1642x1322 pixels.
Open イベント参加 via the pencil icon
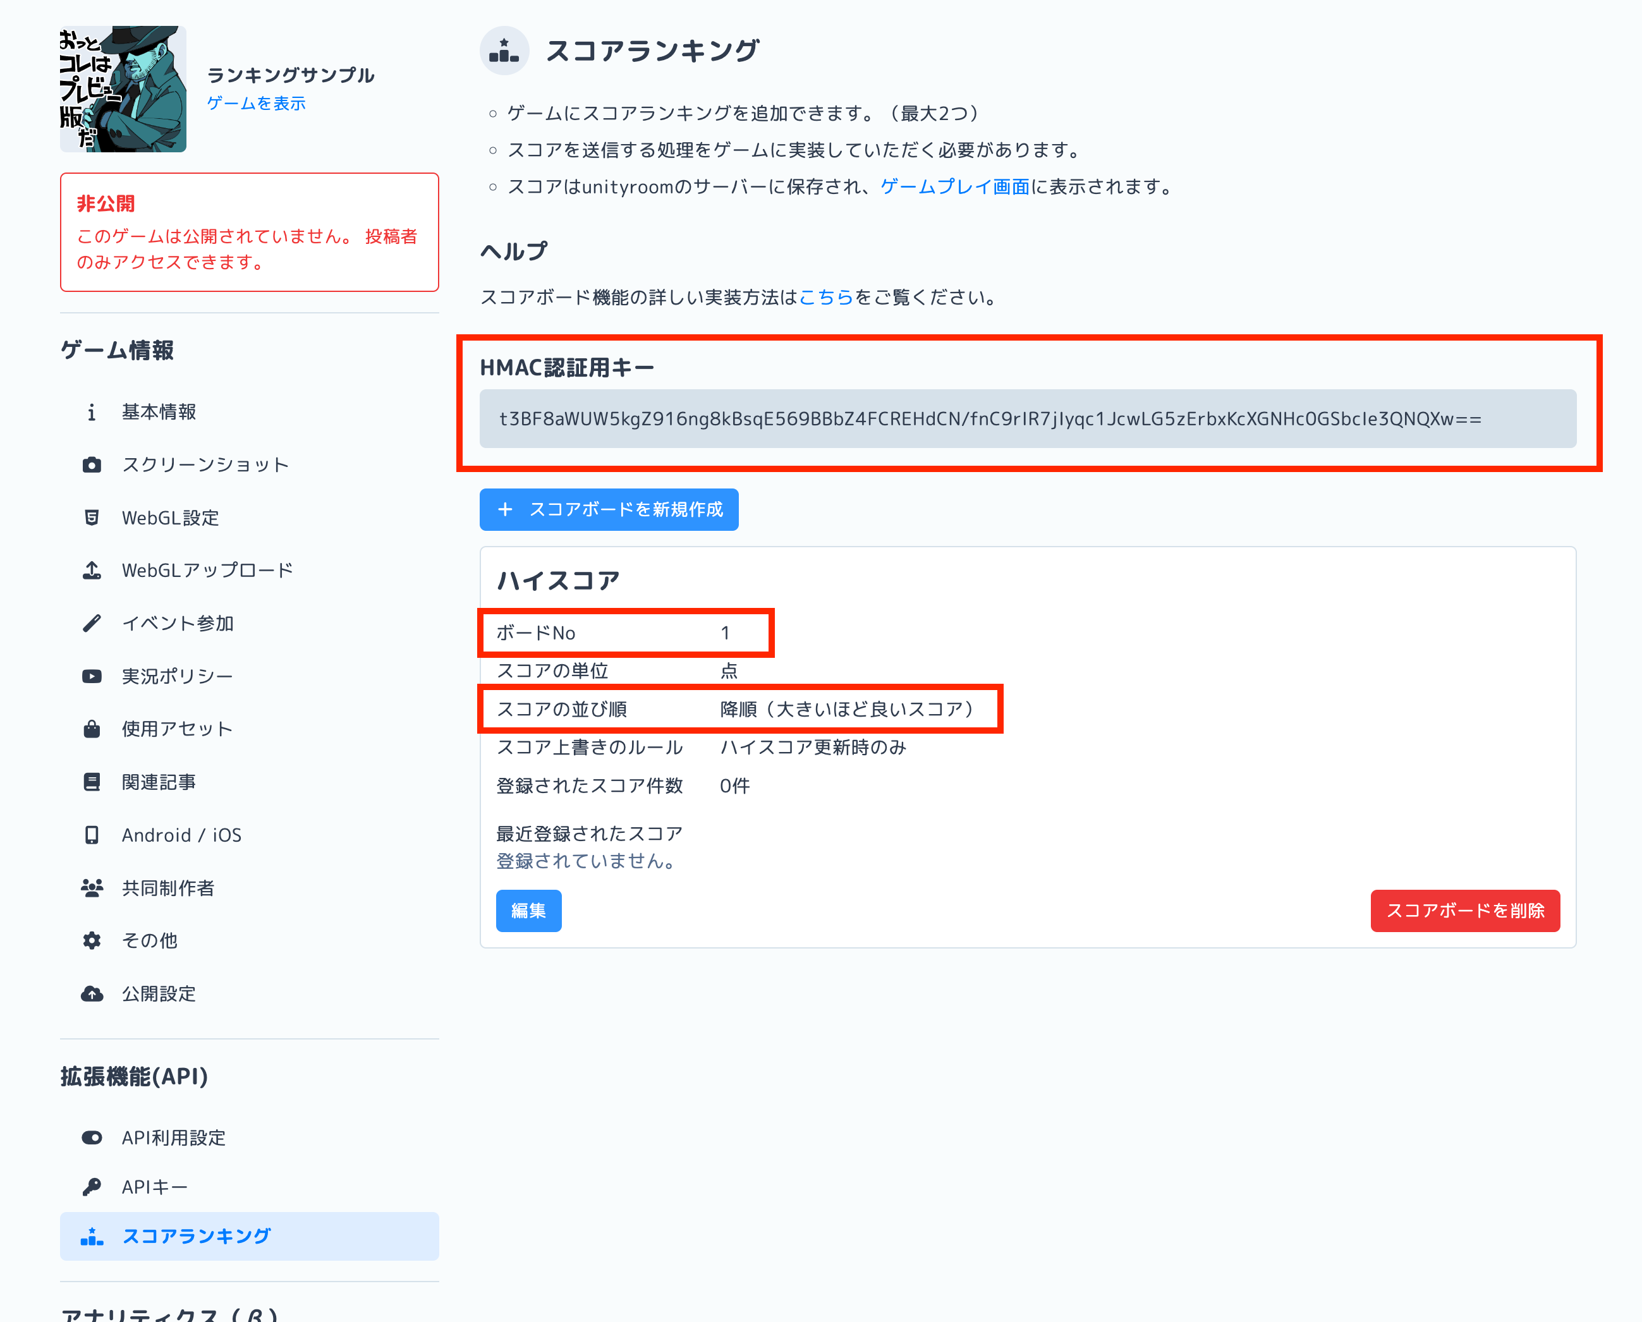(92, 623)
